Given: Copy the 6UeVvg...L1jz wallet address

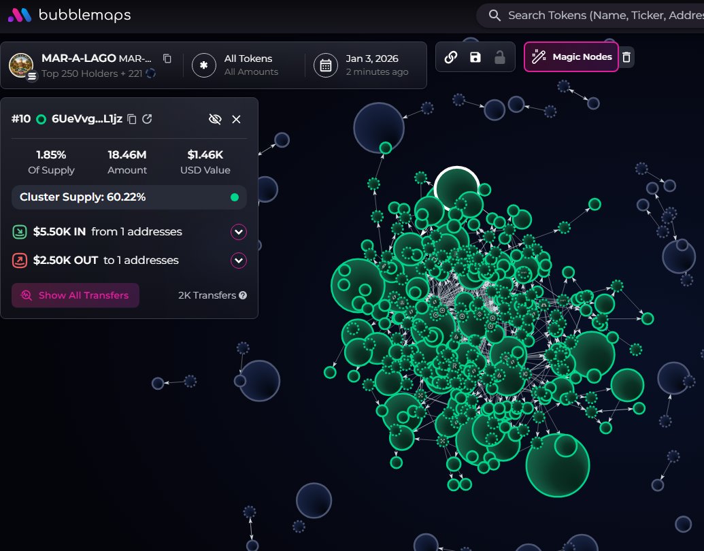Looking at the screenshot, I should [131, 119].
